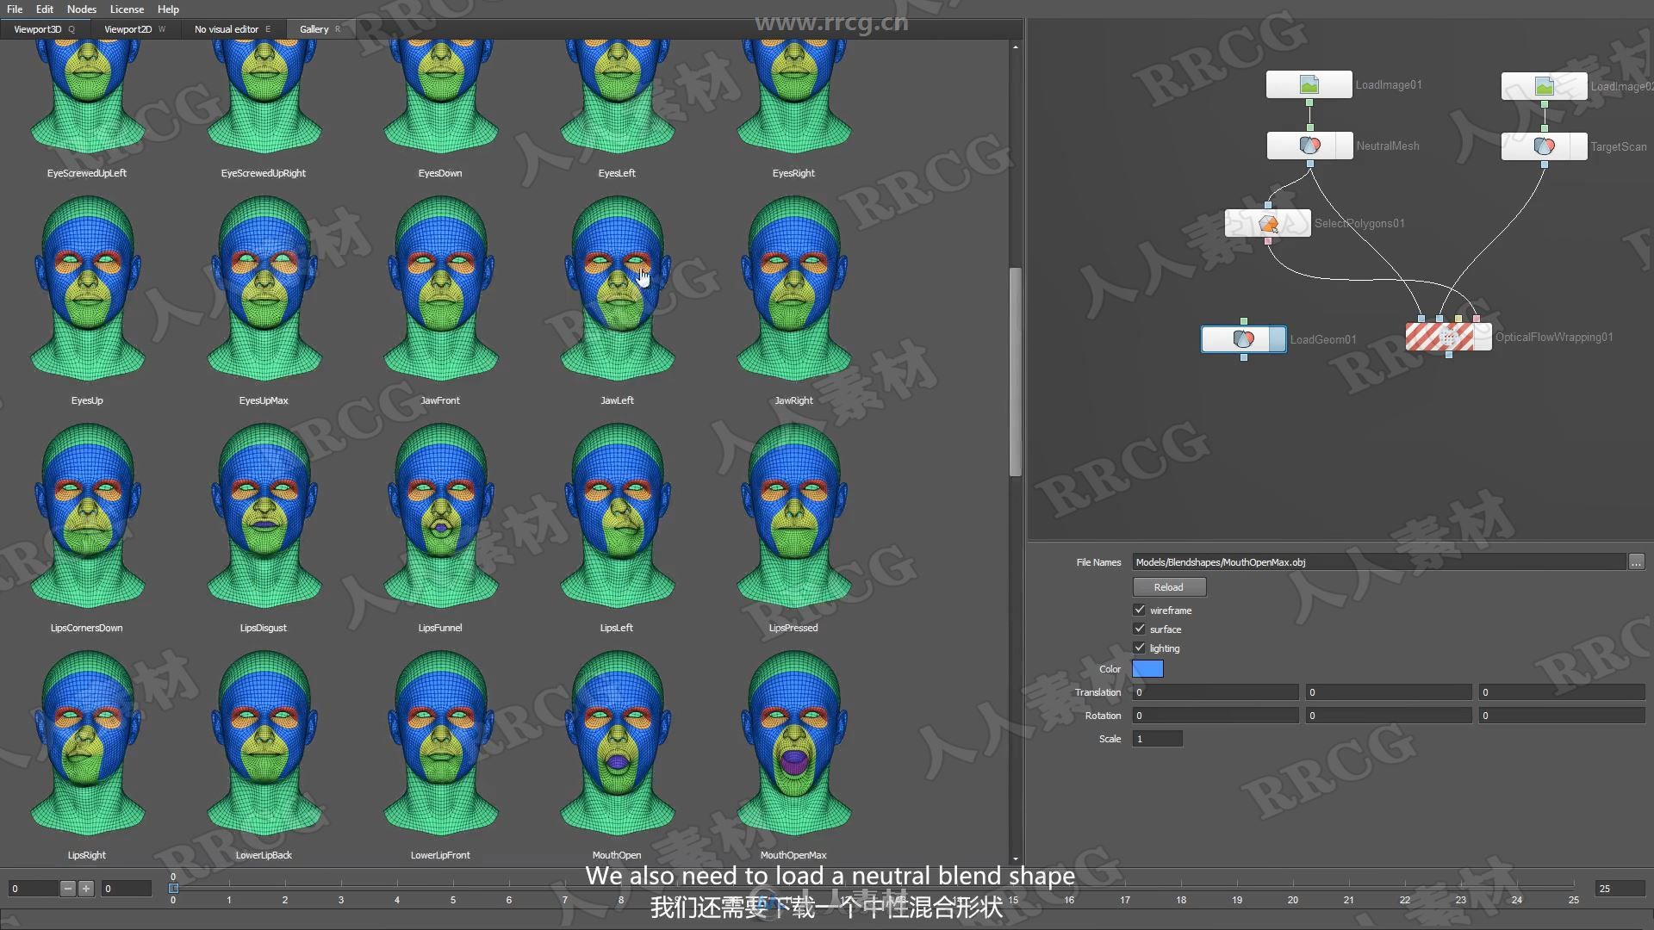
Task: Toggle wireframe display checkbox
Action: [1140, 610]
